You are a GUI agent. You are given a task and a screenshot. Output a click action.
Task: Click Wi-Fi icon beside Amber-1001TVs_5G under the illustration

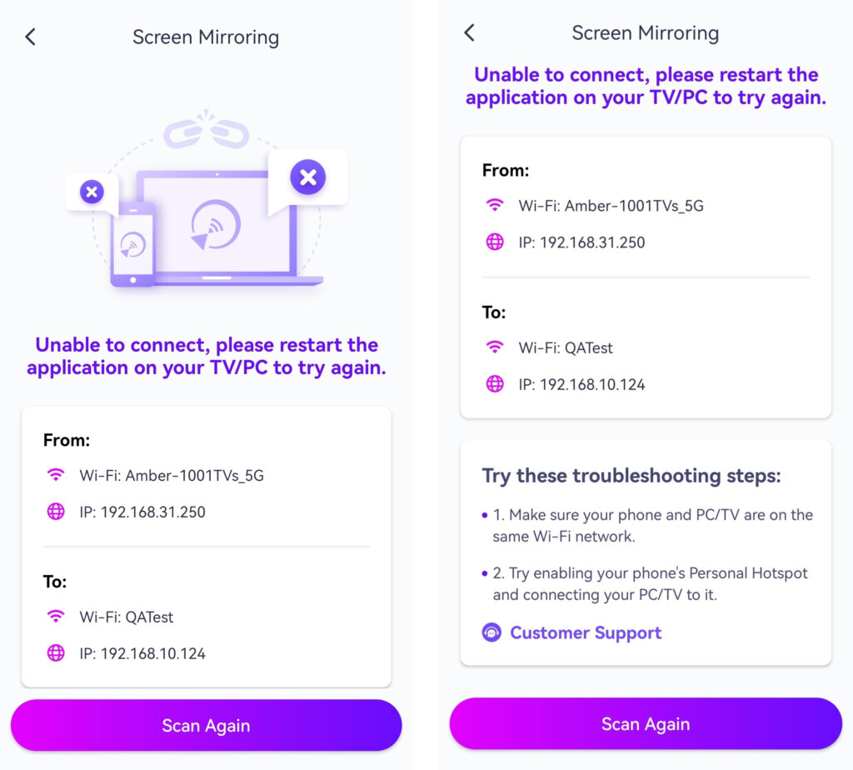point(56,476)
